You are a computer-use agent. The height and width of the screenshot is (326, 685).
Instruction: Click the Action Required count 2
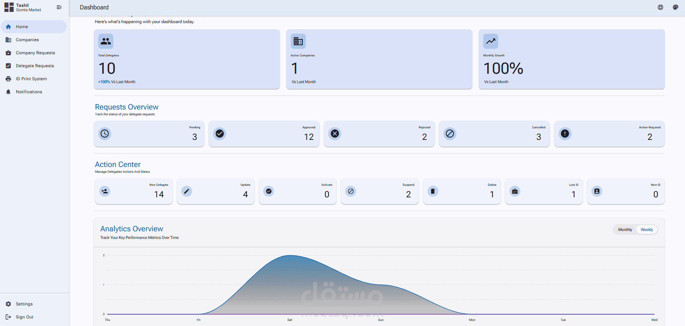point(650,137)
